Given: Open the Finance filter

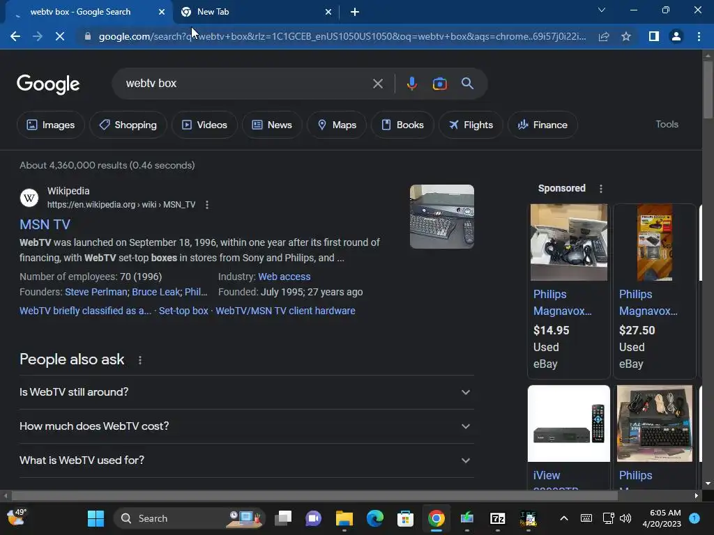Looking at the screenshot, I should [x=542, y=125].
